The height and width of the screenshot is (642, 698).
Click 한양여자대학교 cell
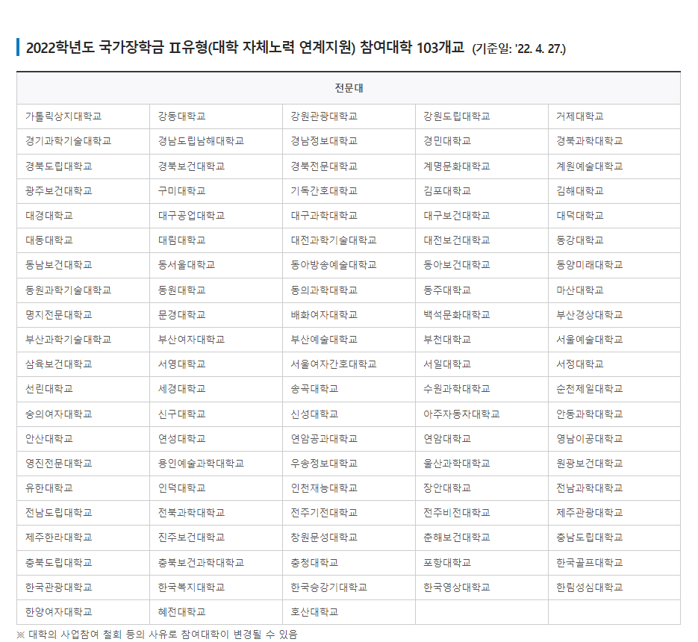[x=84, y=612]
